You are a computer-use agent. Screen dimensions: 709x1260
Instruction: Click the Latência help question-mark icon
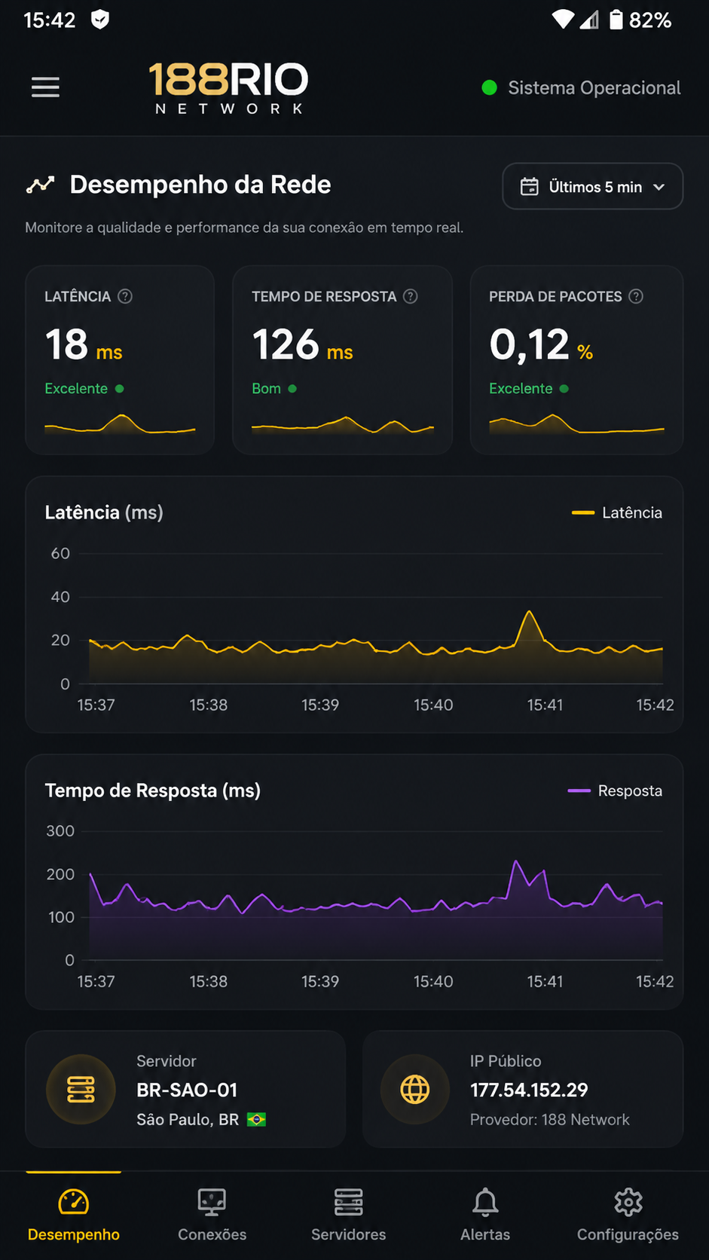click(125, 296)
